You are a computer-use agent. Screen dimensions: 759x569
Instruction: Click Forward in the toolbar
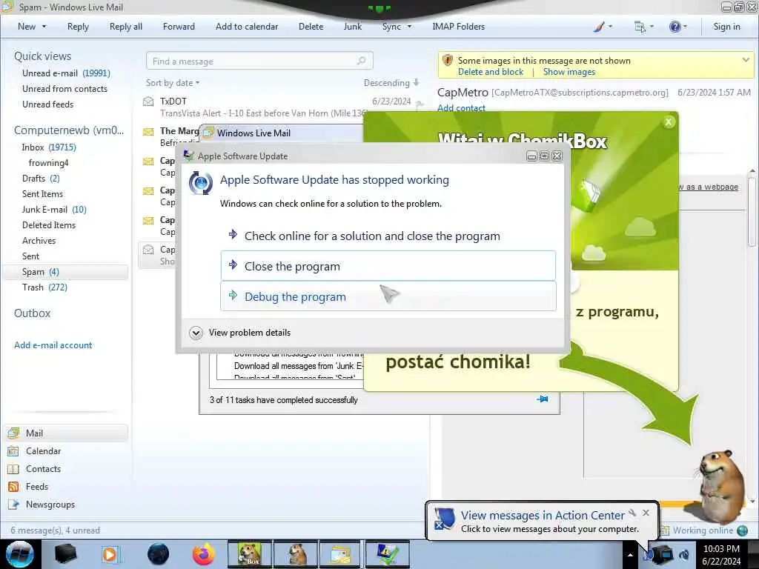[179, 27]
